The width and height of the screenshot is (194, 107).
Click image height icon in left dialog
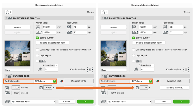[39, 32]
